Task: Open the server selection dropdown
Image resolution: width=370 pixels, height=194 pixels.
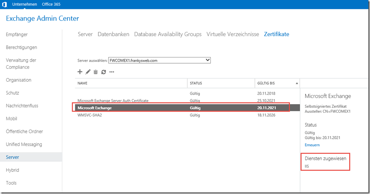Action: tap(160, 60)
